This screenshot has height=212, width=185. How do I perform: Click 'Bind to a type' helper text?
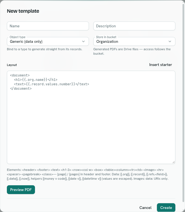pyautogui.click(x=45, y=49)
